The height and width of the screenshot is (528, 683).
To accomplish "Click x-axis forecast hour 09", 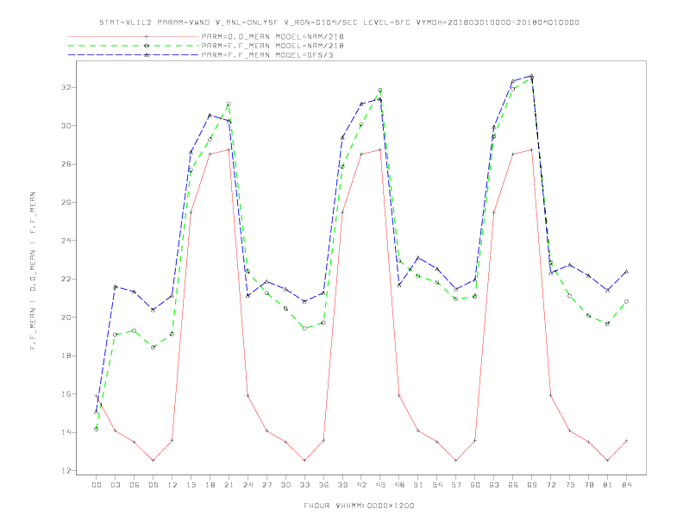I will click(x=154, y=485).
